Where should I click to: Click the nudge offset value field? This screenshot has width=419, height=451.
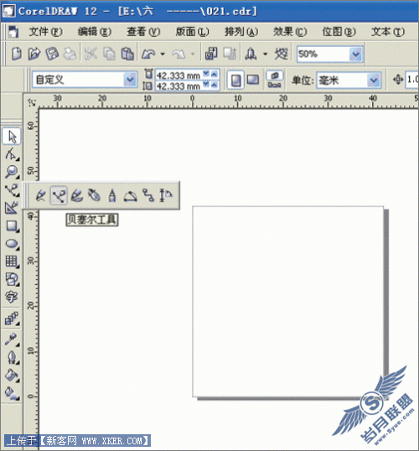click(412, 79)
